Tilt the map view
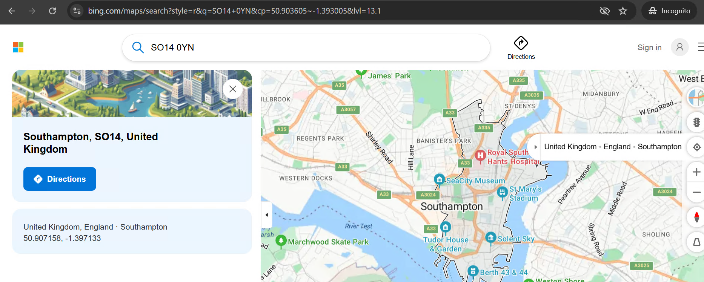The height and width of the screenshot is (282, 704). pyautogui.click(x=696, y=242)
